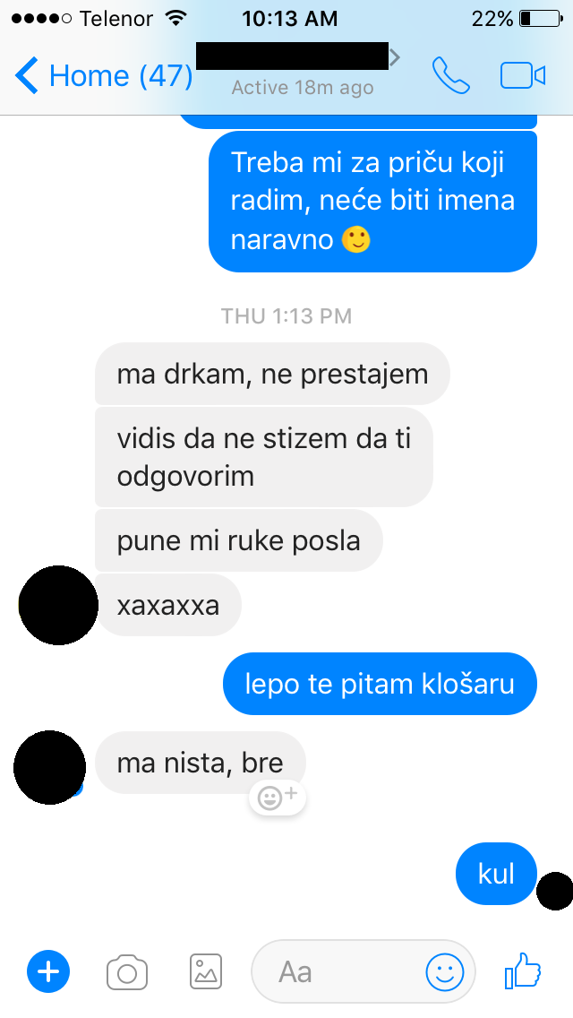Select the "ma drkam, ne prestajem" bubble
The height and width of the screenshot is (1018, 573).
tap(272, 374)
